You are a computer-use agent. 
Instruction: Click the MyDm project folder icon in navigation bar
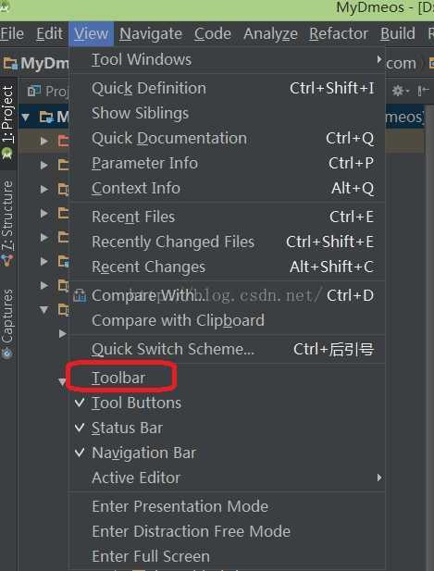click(10, 64)
